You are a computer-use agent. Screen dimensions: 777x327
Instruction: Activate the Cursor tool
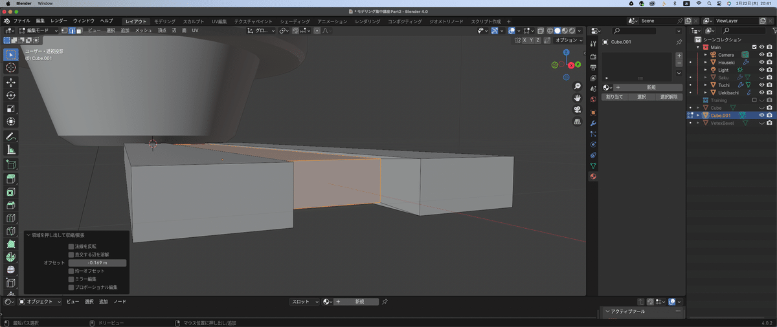pyautogui.click(x=11, y=67)
